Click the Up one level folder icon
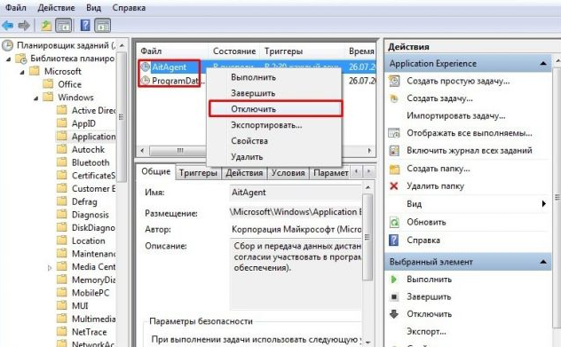Screen dimensions: 561x347 [x=46, y=26]
